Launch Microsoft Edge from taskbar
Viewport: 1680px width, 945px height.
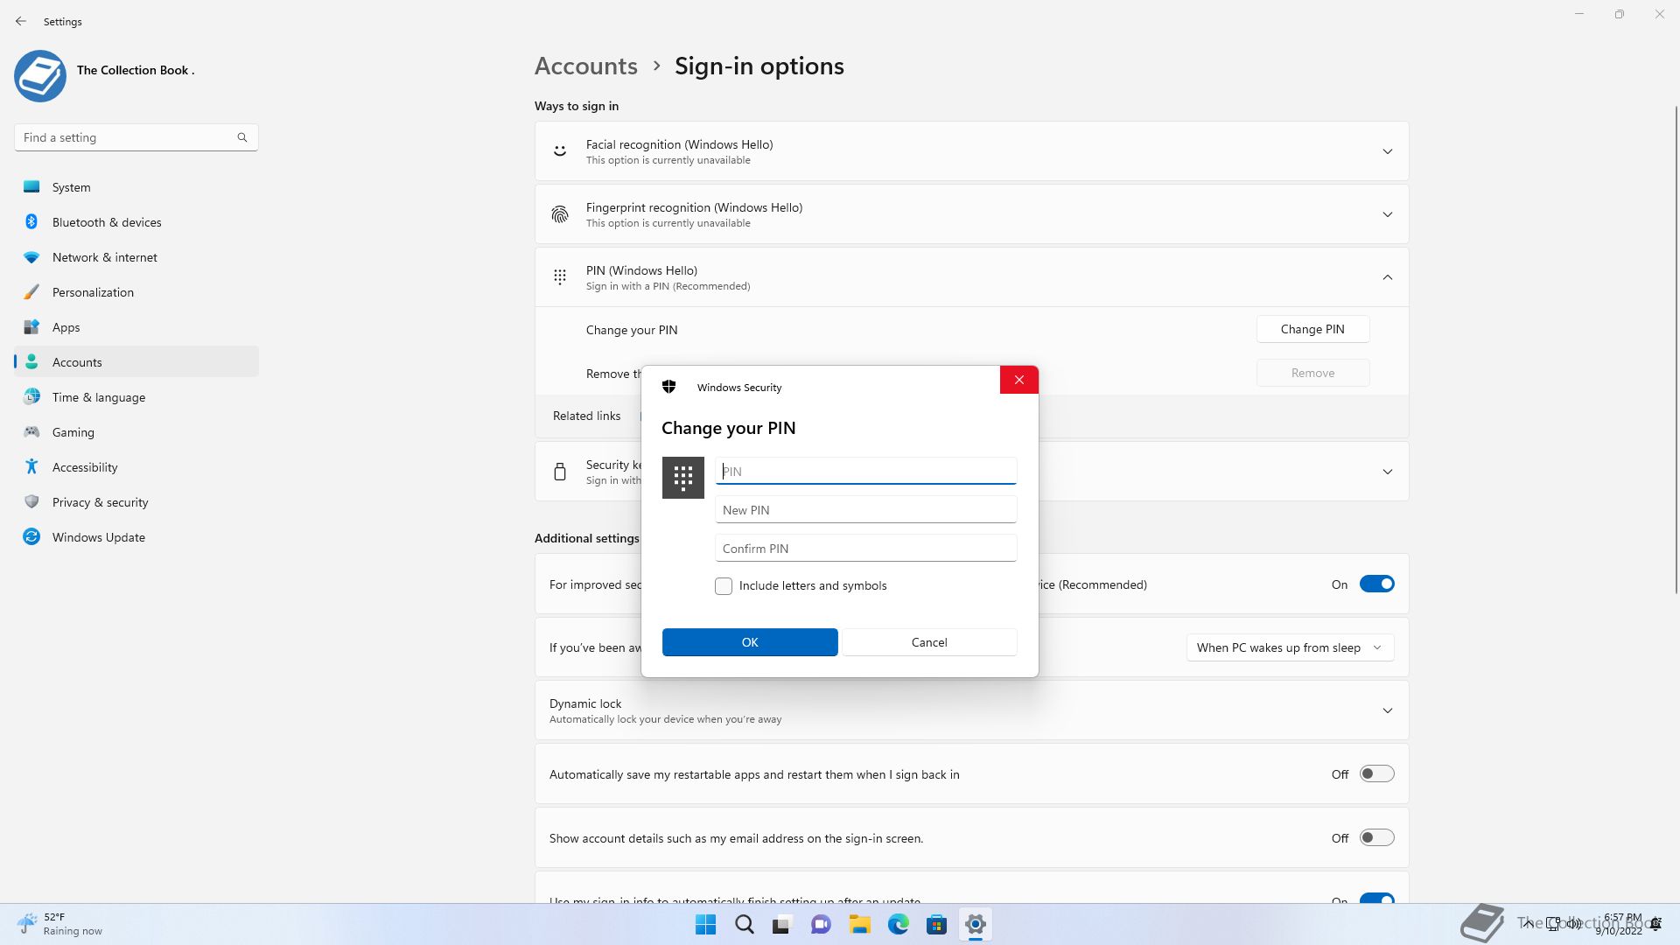pos(899,924)
